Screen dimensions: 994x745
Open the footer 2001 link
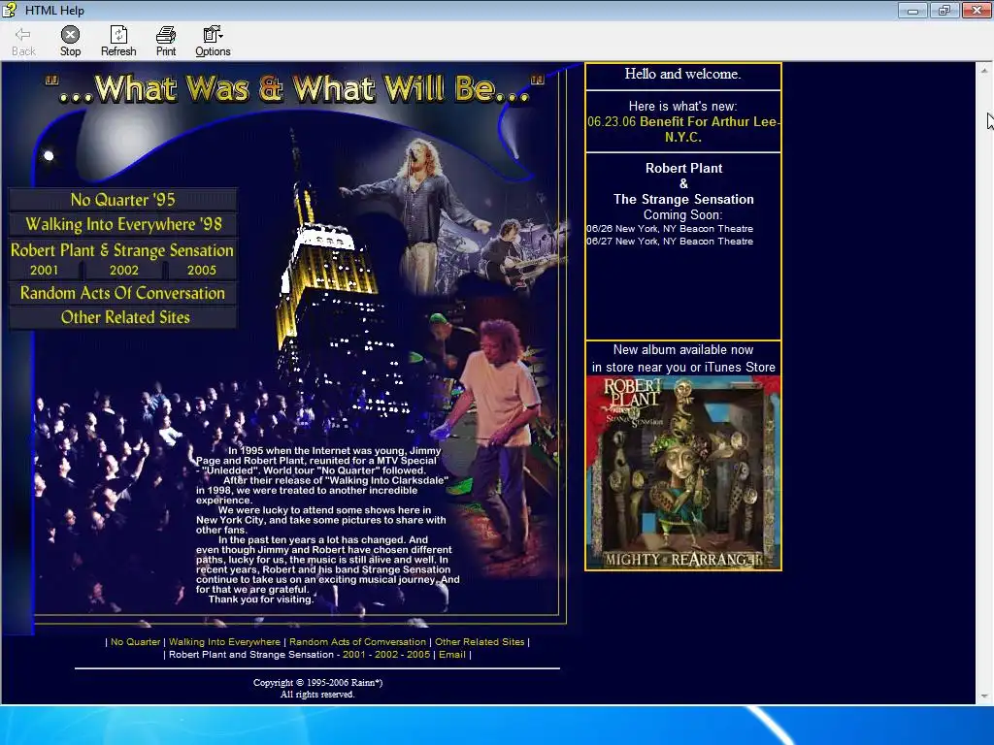click(x=353, y=655)
